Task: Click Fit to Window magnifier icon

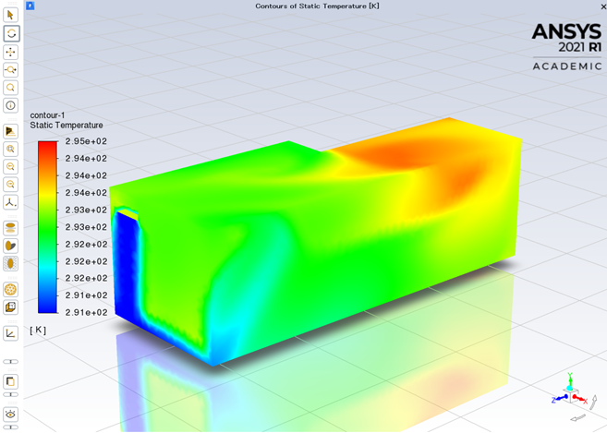Action: click(x=10, y=149)
